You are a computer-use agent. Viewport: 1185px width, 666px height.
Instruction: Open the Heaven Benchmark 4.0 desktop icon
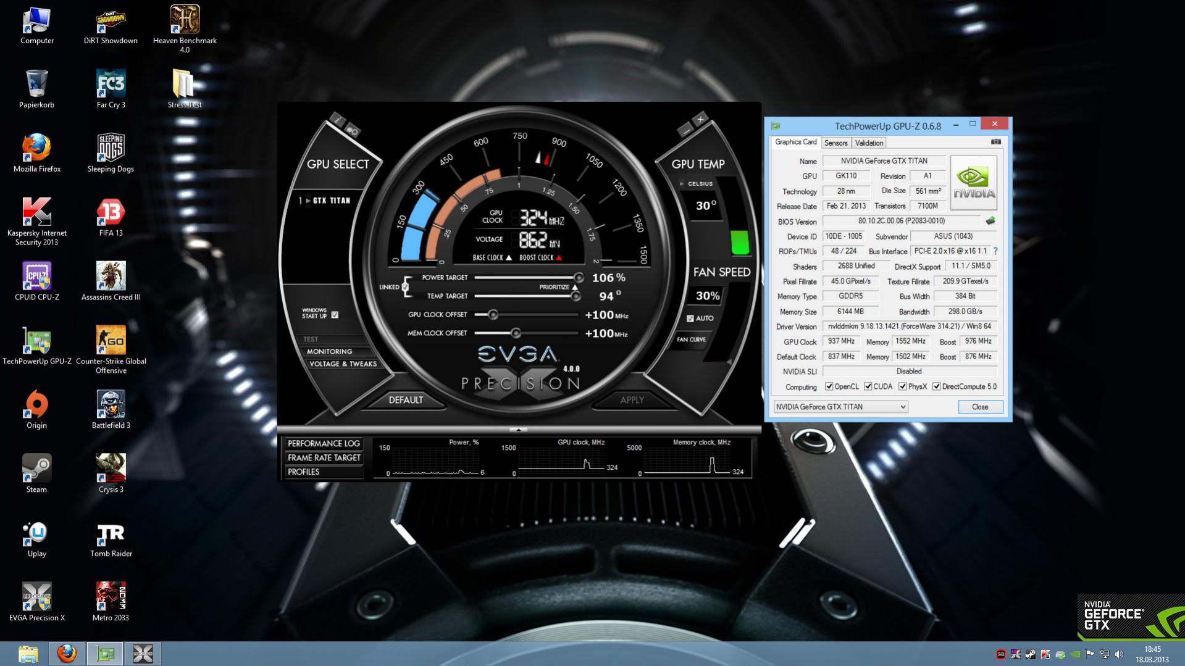pos(185,29)
